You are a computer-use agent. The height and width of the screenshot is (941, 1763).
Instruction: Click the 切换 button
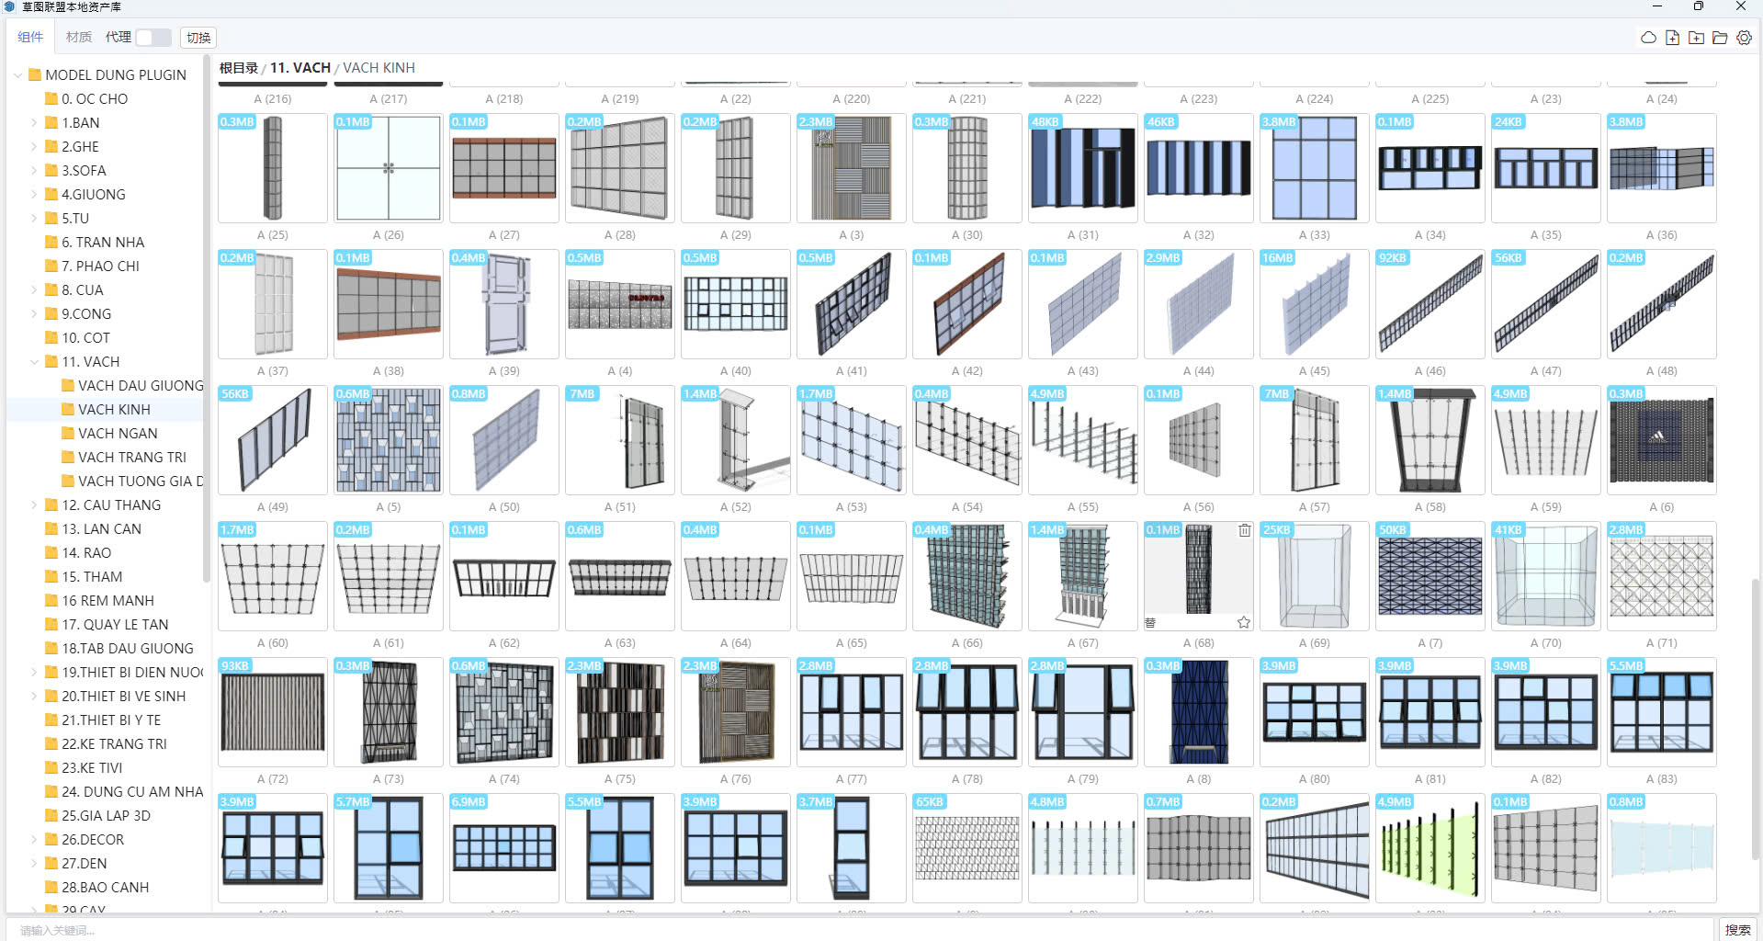198,38
